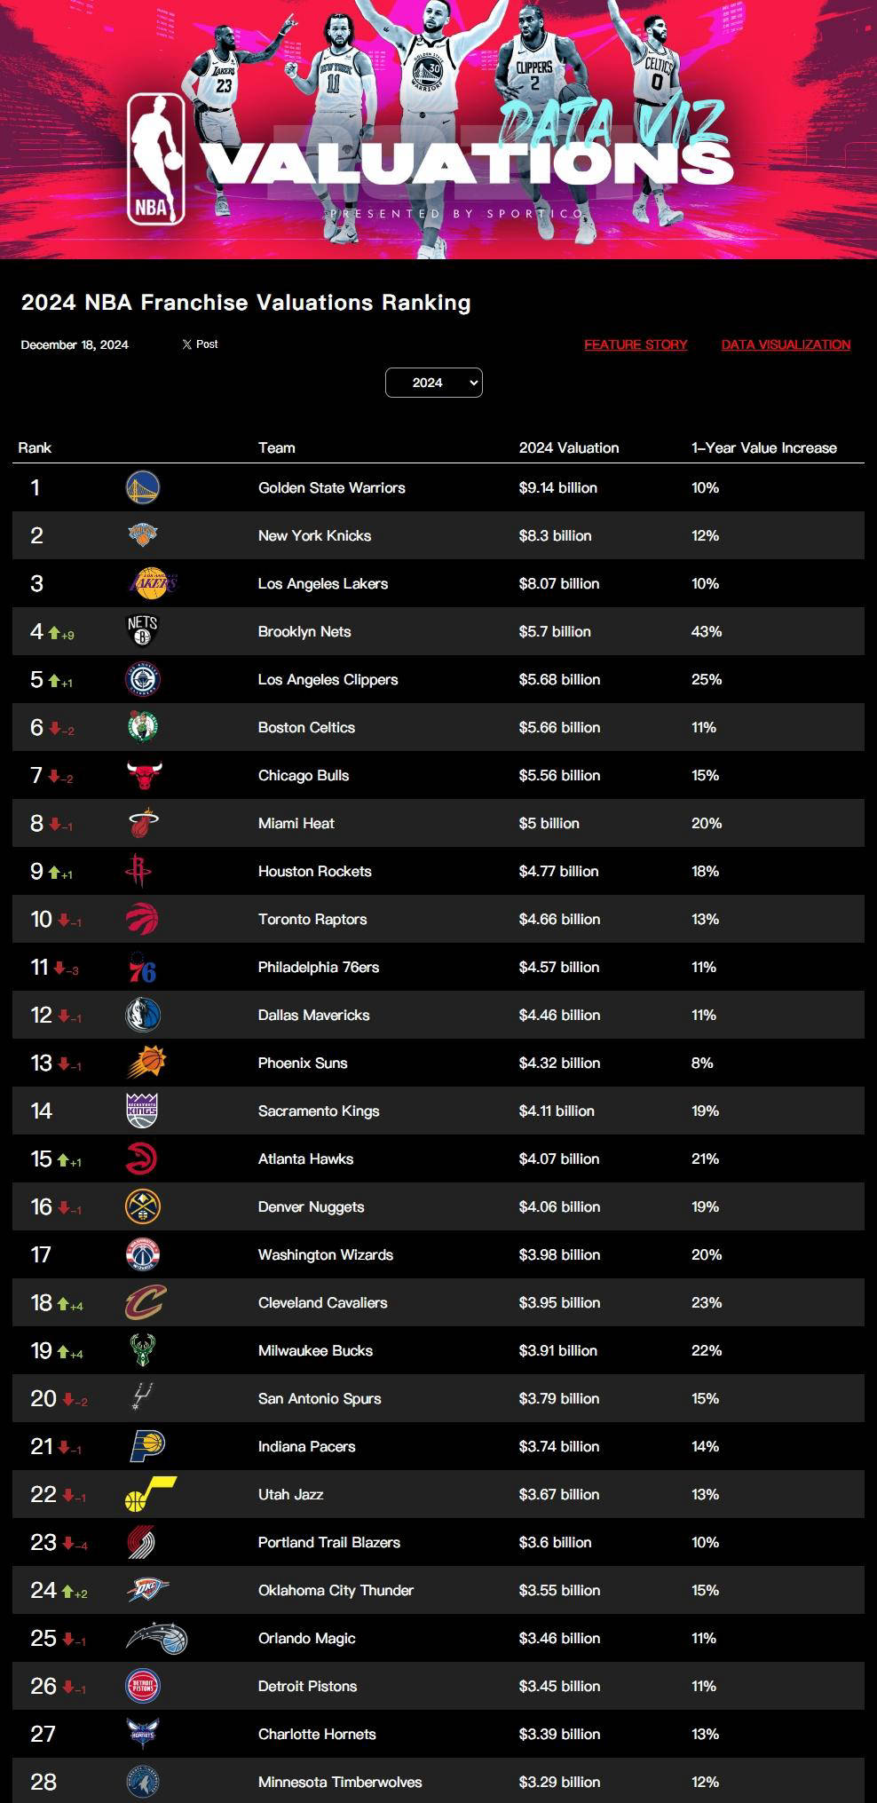Click the Charlotte Hornets logo

pos(142,1734)
